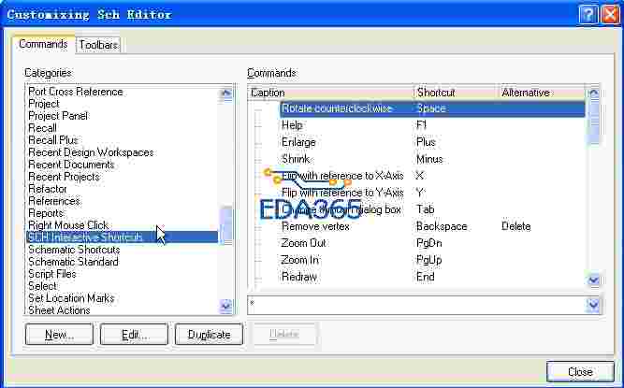The height and width of the screenshot is (388, 624).
Task: Switch to the Toolbars tab
Action: tap(98, 45)
